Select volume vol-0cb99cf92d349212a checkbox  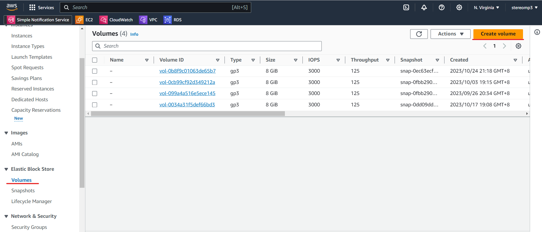pos(95,83)
